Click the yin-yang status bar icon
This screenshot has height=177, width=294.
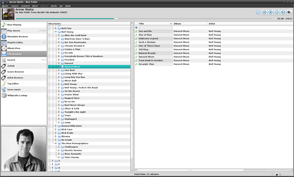pyautogui.click(x=277, y=174)
